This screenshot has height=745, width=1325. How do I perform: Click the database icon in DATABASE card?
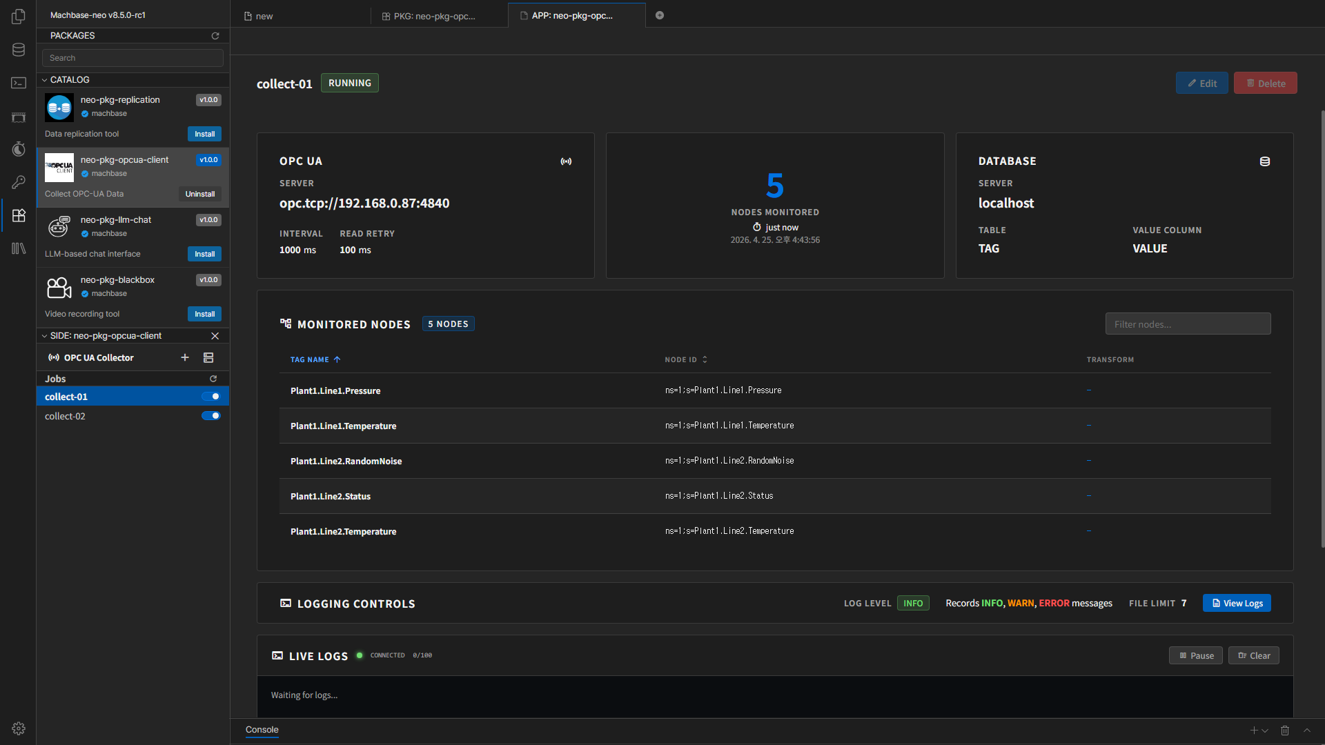coord(1265,161)
